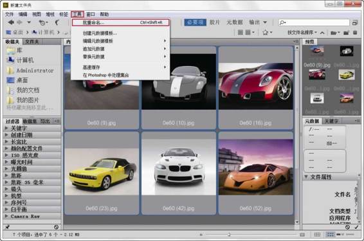Select thumbnail 0e60 (23).jpg yellow car
Viewport: 364px width, 241px height.
coord(102,173)
